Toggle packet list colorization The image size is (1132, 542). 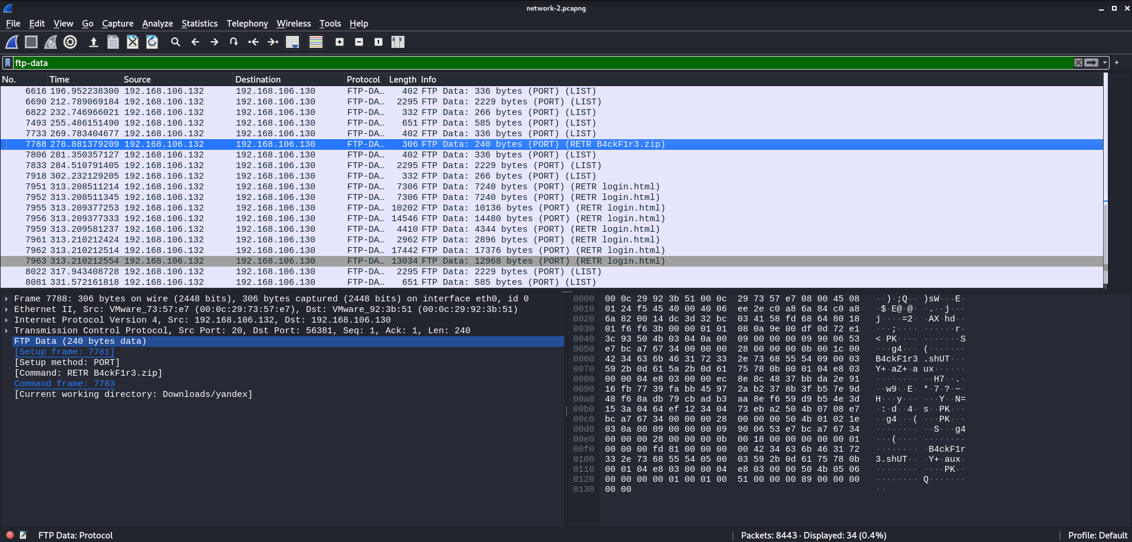[316, 42]
